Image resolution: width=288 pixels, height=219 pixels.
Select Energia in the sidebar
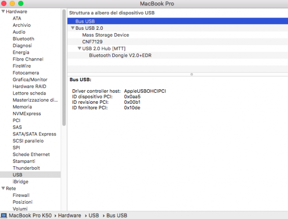coord(21,52)
